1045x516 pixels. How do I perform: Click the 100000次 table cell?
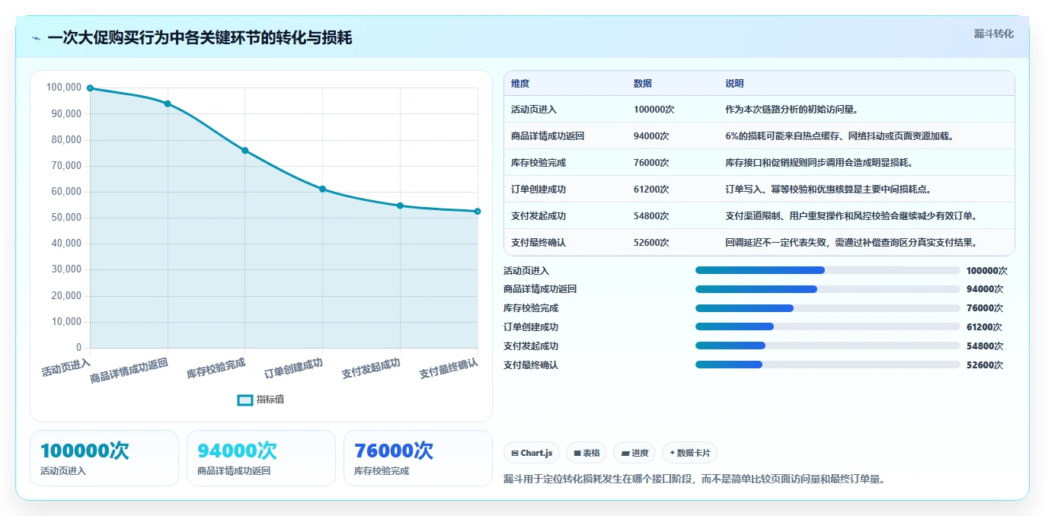[x=673, y=110]
